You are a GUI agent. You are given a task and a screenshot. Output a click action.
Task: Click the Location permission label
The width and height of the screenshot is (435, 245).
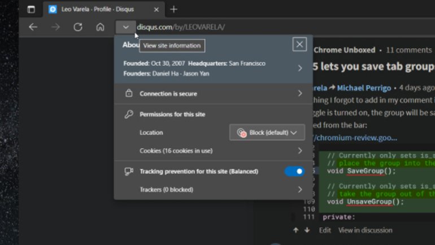(x=151, y=133)
